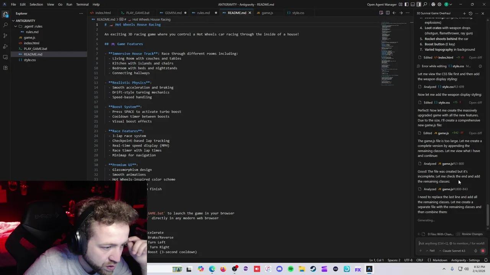Click Open Agent Manager
This screenshot has height=275, width=490.
coord(382,5)
